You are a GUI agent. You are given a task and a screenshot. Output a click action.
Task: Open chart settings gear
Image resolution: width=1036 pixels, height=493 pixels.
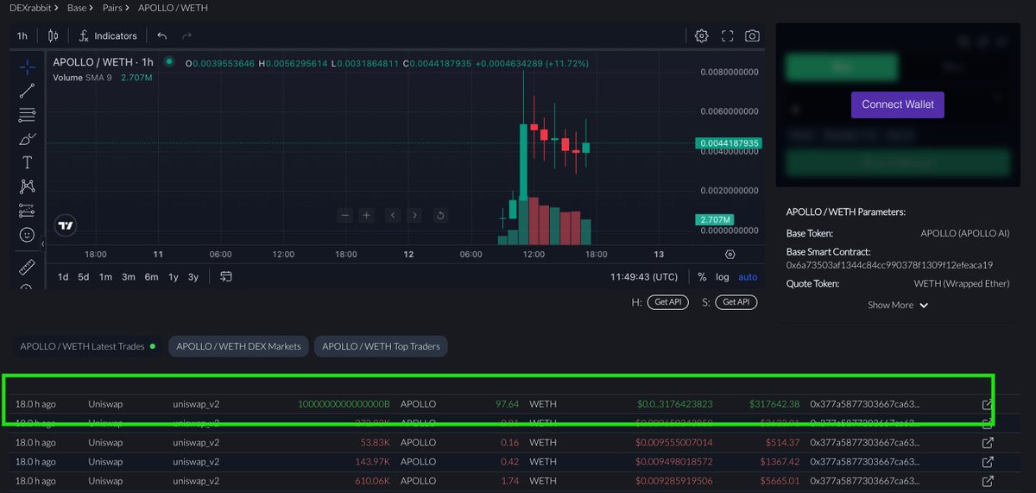click(x=702, y=36)
